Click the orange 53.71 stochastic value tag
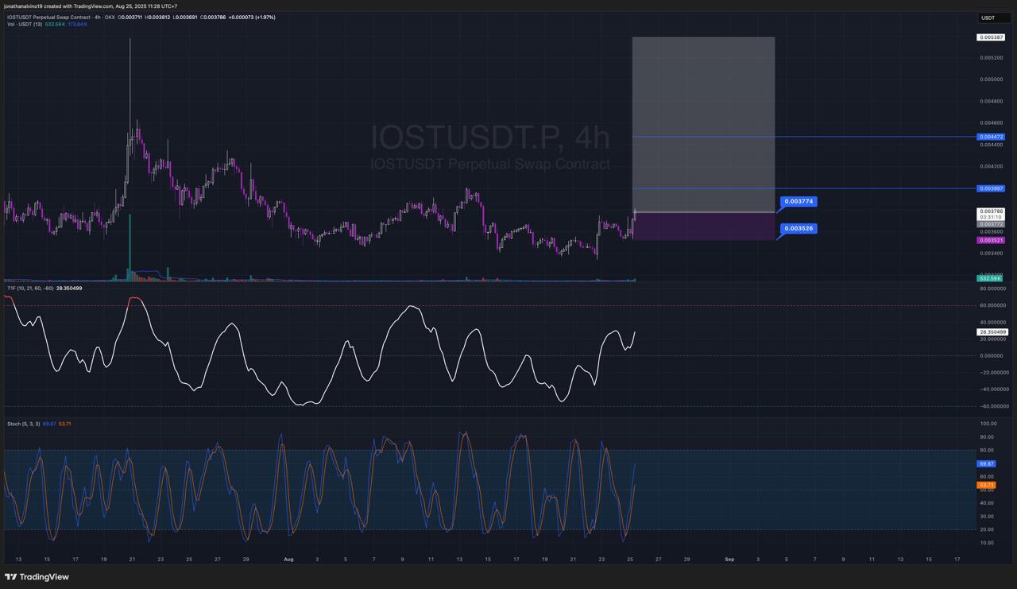1017x589 pixels. click(987, 485)
